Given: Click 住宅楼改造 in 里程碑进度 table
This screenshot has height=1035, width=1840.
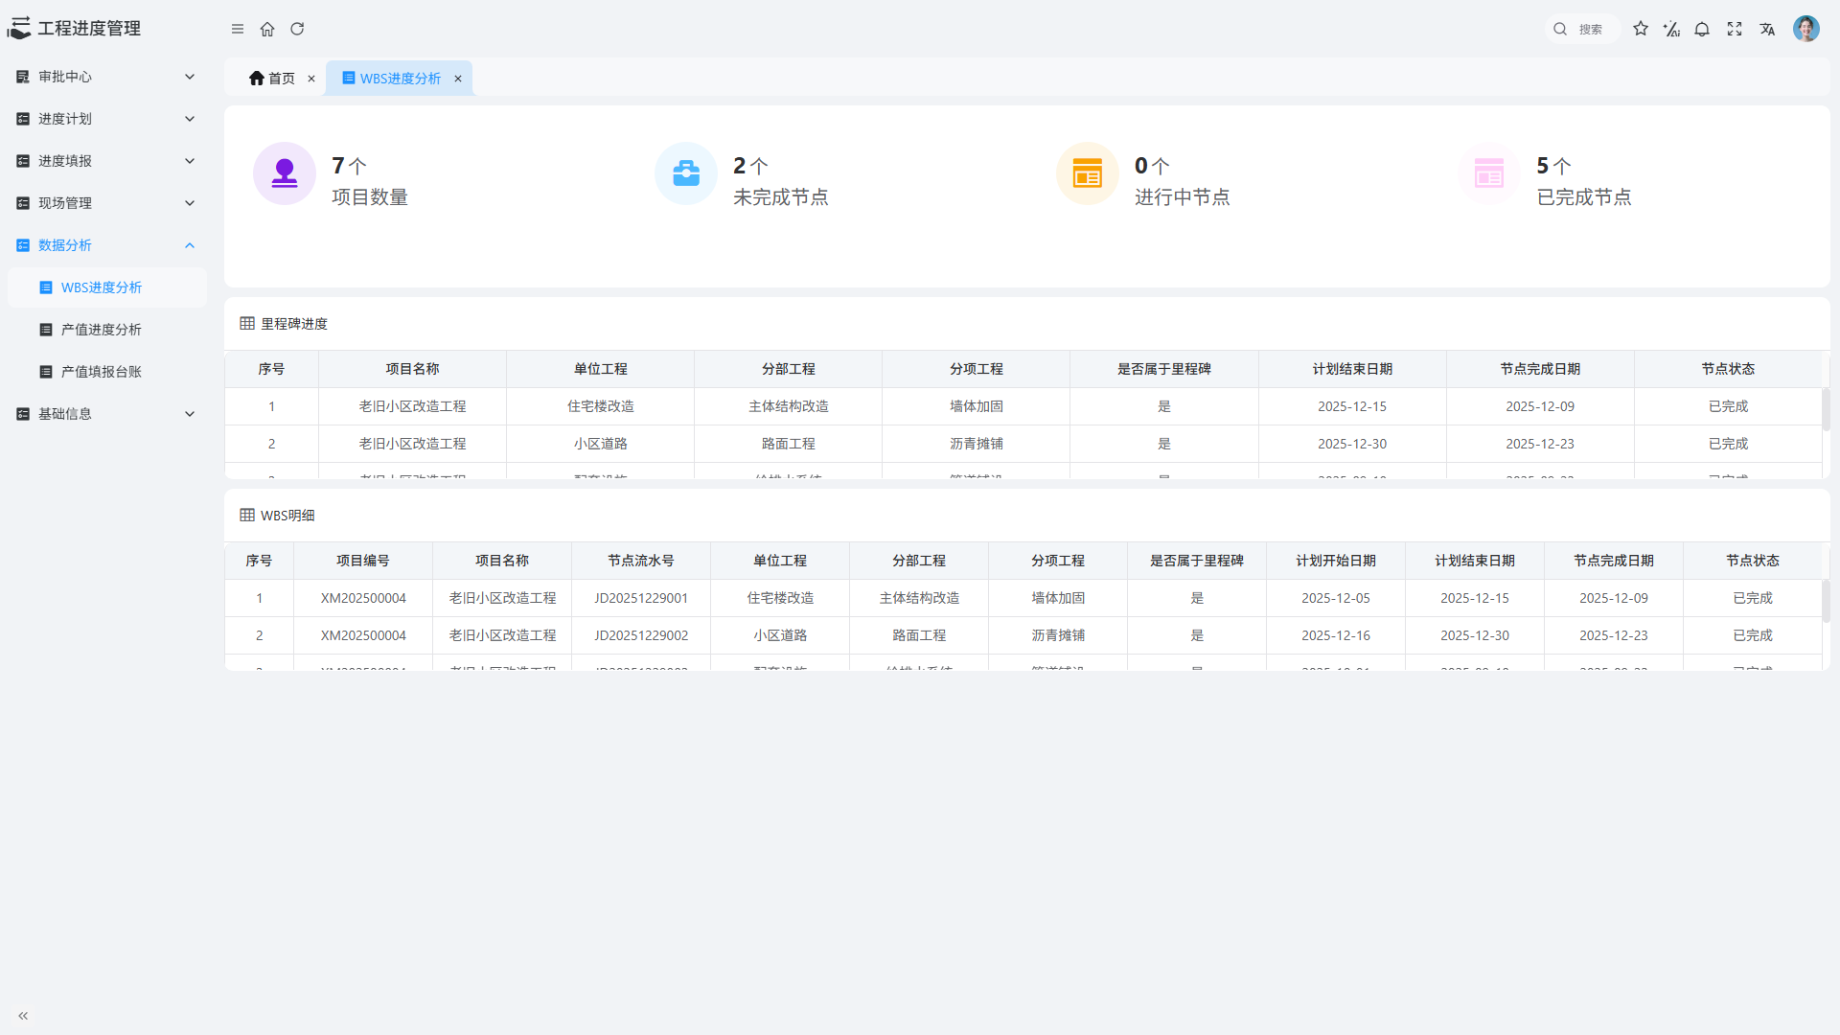Looking at the screenshot, I should (601, 406).
